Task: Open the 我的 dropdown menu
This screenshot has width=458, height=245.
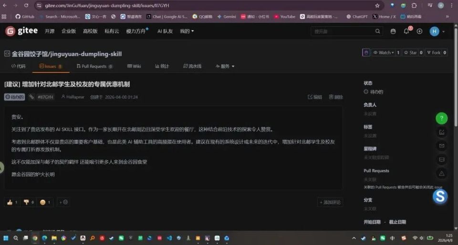Action: [x=187, y=31]
